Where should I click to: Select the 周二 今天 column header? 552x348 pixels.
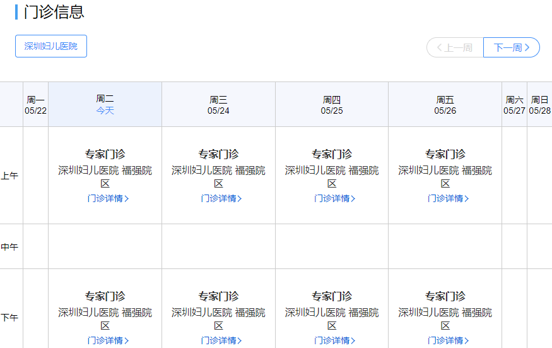pos(105,104)
